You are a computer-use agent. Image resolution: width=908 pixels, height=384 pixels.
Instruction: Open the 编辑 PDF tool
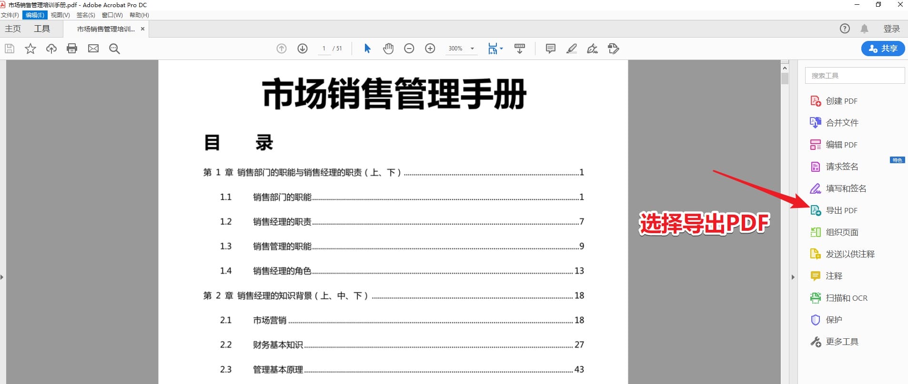pos(834,145)
